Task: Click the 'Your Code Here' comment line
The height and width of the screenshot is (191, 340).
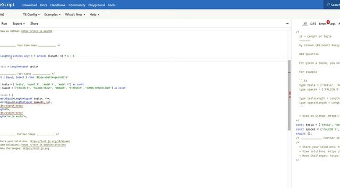Action: (x=30, y=46)
